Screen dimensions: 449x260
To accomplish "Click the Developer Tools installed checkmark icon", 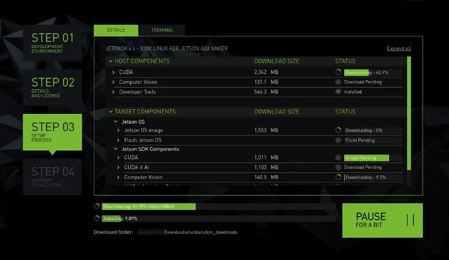I will pos(338,92).
